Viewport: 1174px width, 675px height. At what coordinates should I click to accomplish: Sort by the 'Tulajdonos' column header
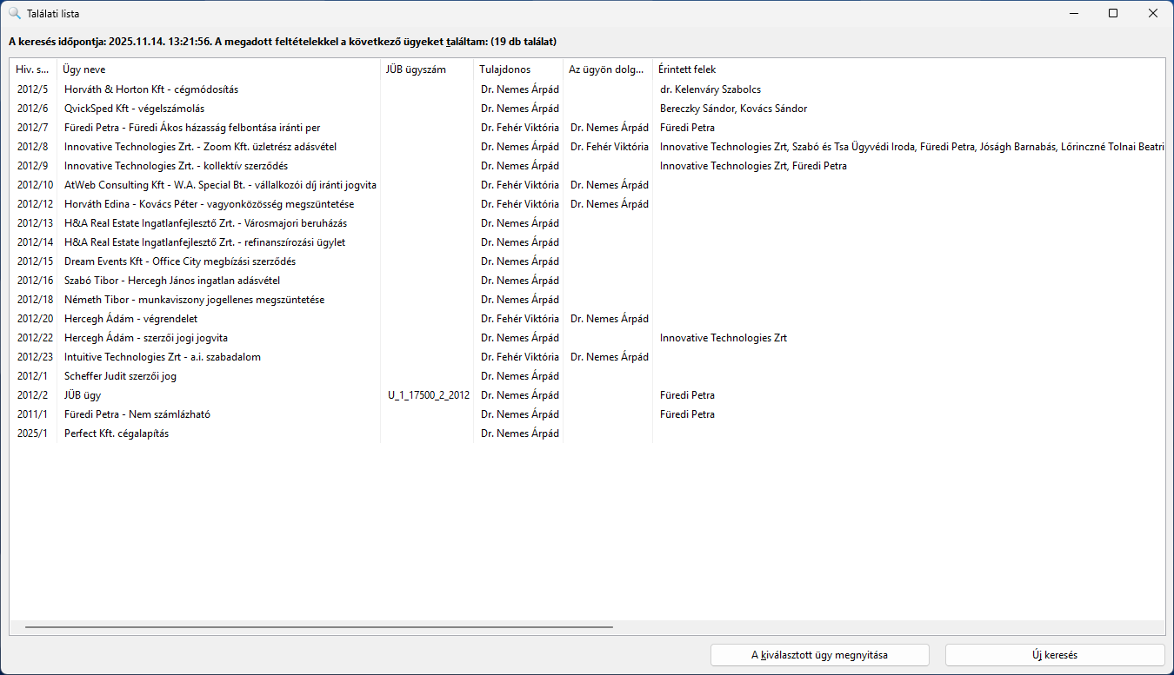(504, 69)
